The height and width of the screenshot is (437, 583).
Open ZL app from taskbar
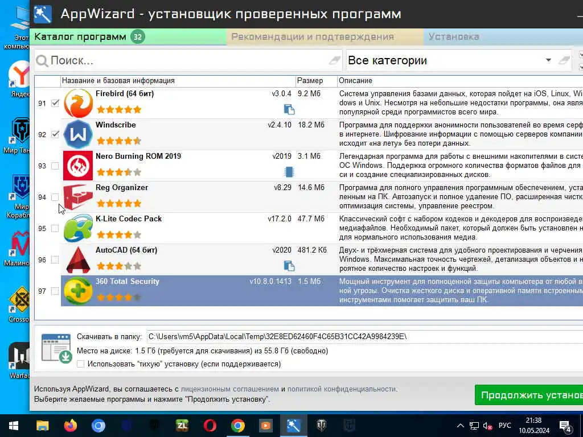click(x=182, y=426)
